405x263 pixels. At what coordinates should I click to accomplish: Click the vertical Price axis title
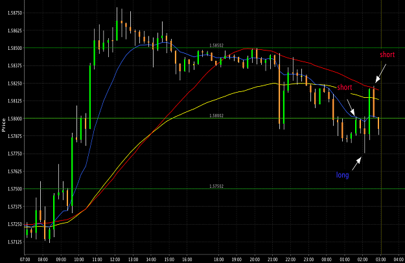point(4,125)
